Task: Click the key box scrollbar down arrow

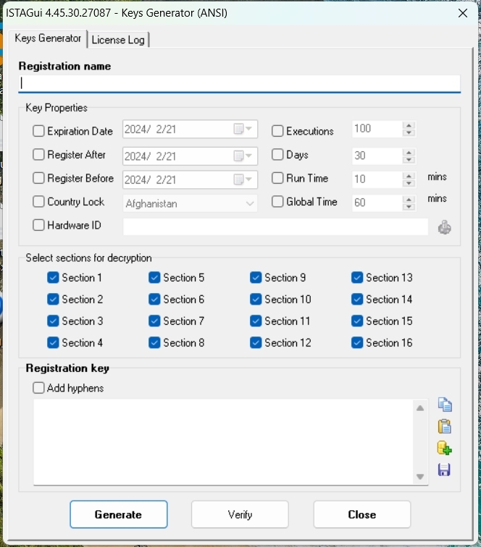Action: [x=420, y=477]
